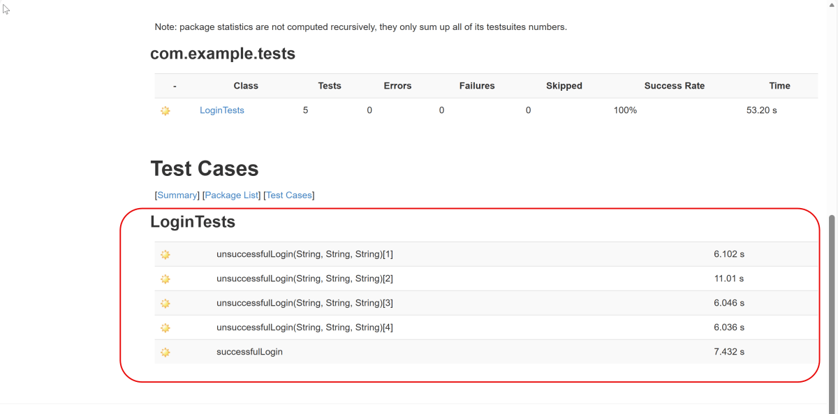Follow the Test Cases anchor link
838x414 pixels.
(x=289, y=195)
